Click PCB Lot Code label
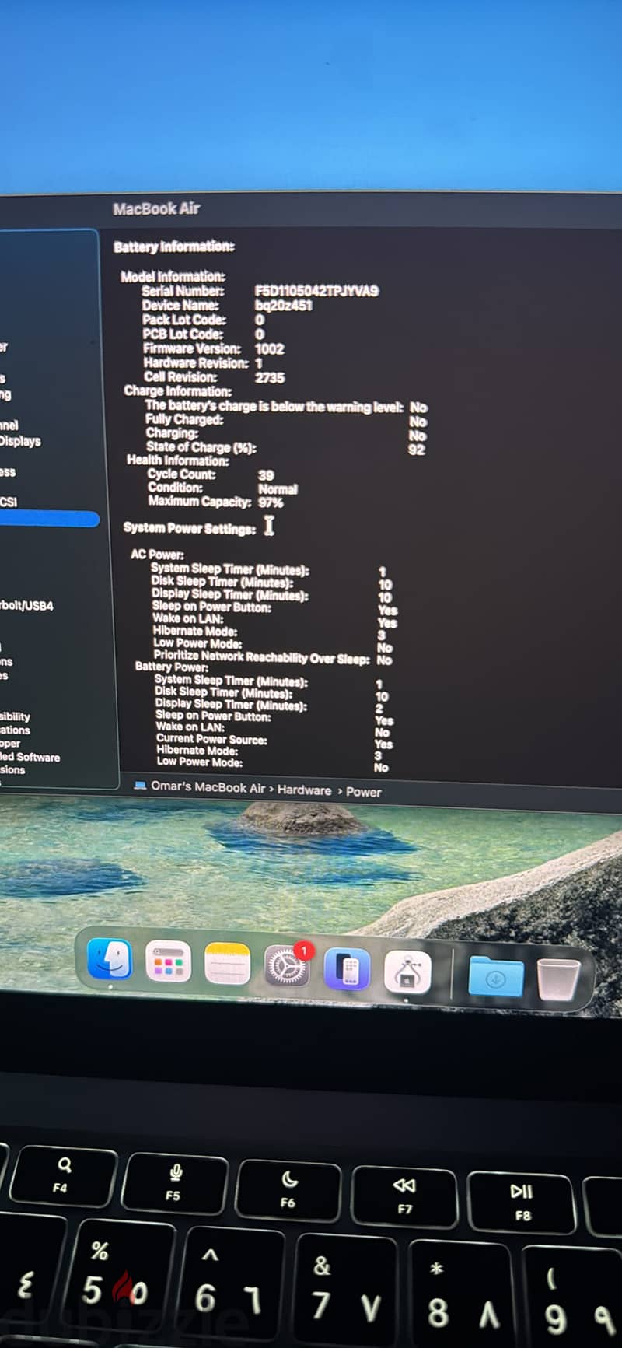Viewport: 622px width, 1348px height. pyautogui.click(x=182, y=334)
